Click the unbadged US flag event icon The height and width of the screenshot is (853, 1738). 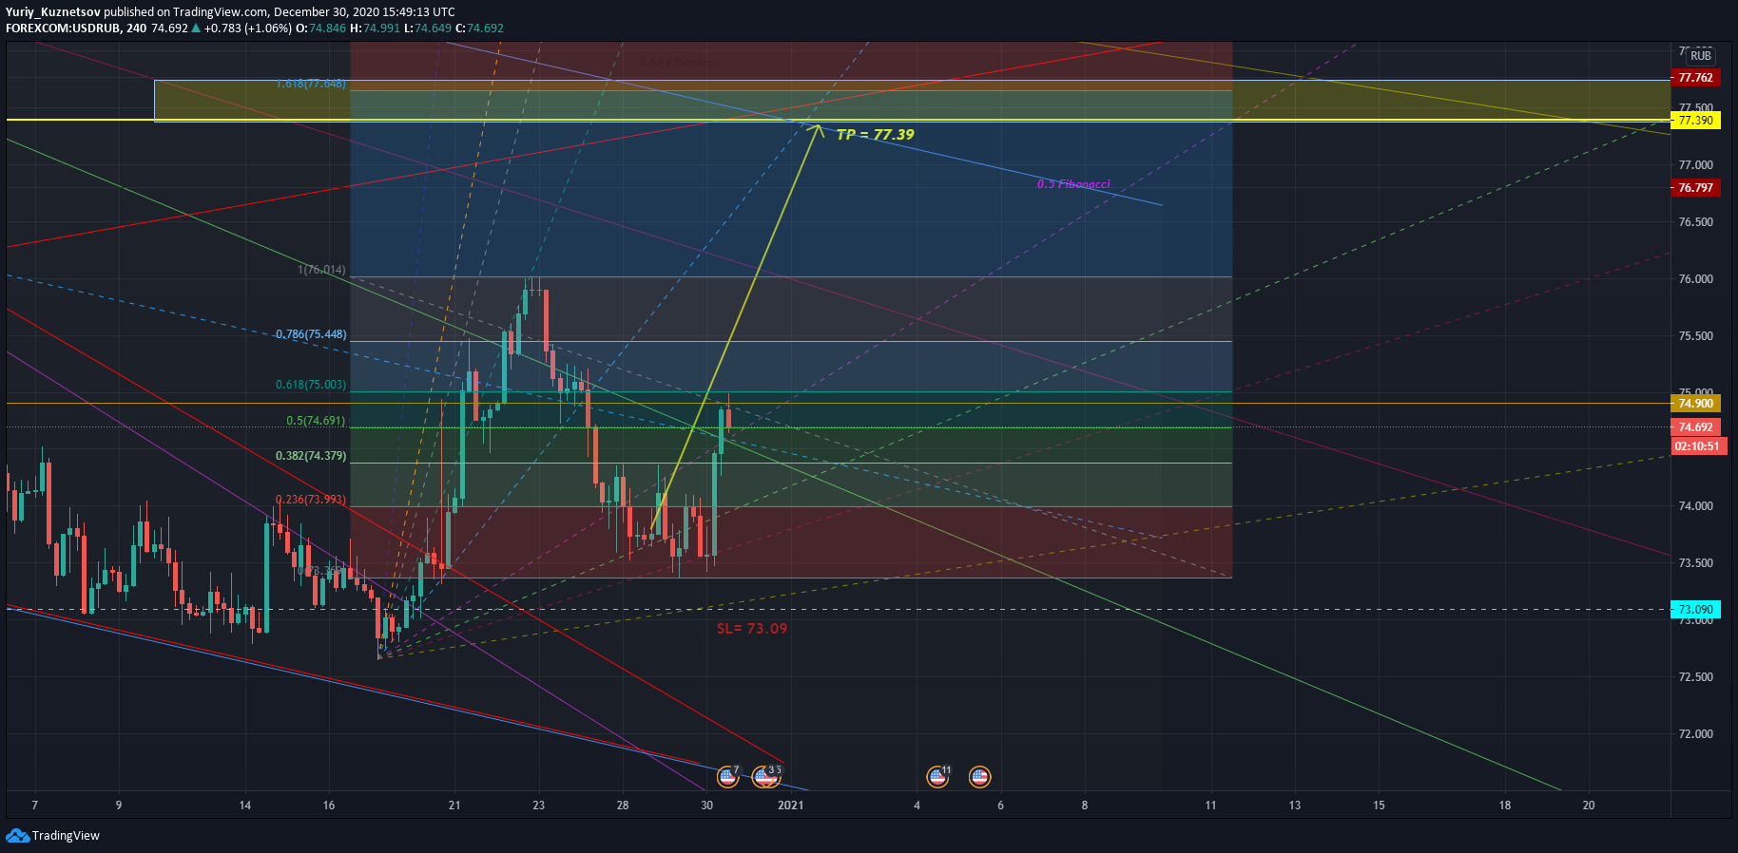(x=979, y=777)
